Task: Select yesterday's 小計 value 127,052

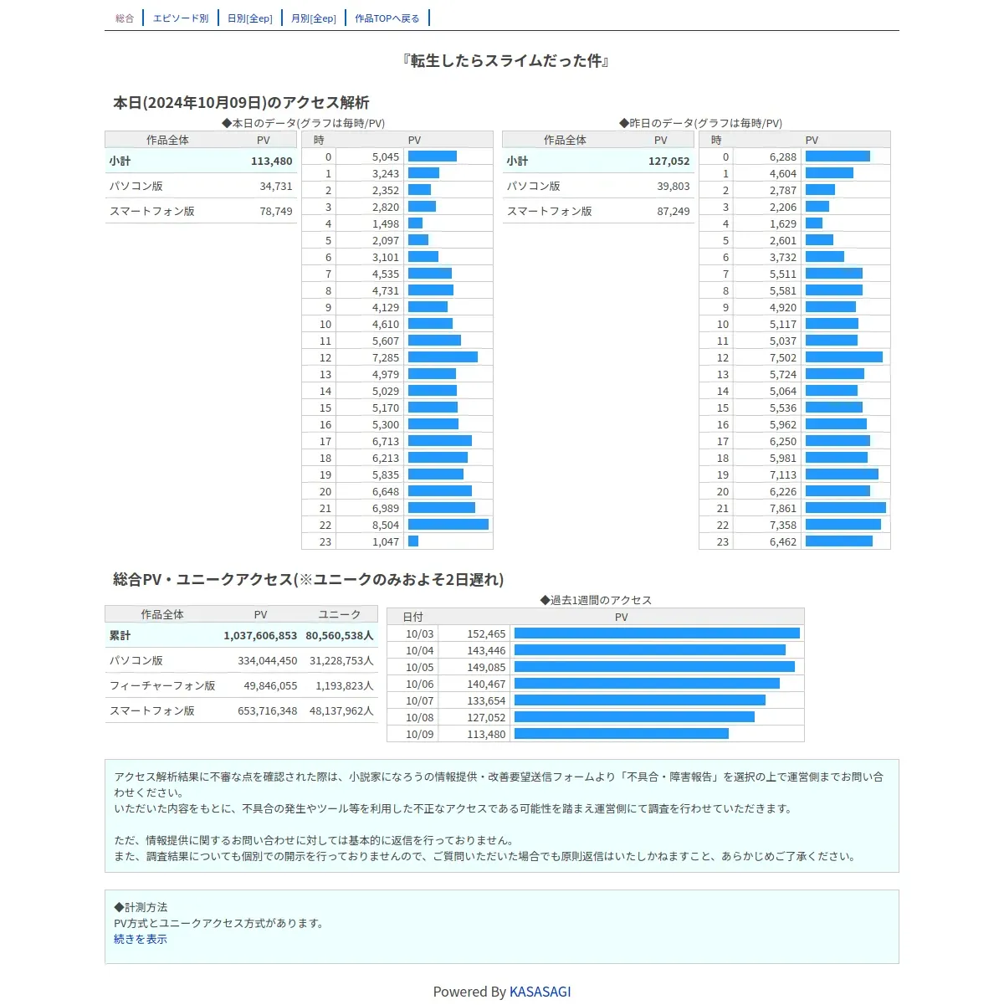Action: coord(669,162)
